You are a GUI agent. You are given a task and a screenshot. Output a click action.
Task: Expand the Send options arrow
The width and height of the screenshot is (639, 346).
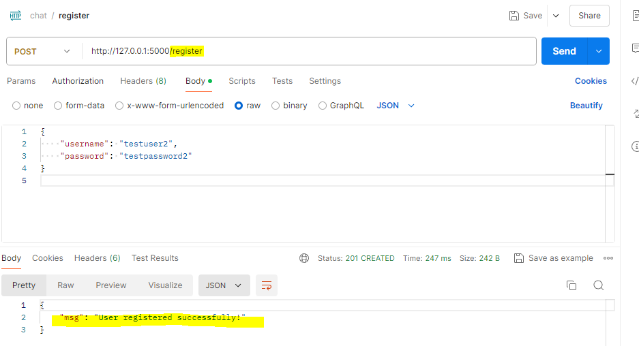click(599, 51)
